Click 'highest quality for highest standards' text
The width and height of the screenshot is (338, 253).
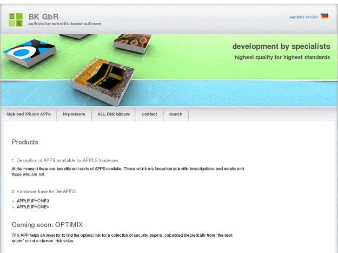[x=282, y=57]
